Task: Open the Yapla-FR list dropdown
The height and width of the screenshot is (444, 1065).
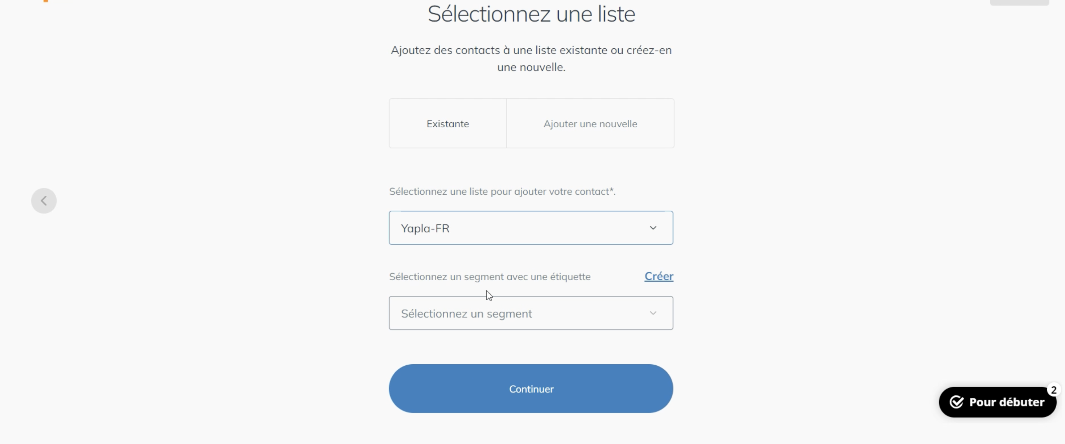Action: [531, 228]
